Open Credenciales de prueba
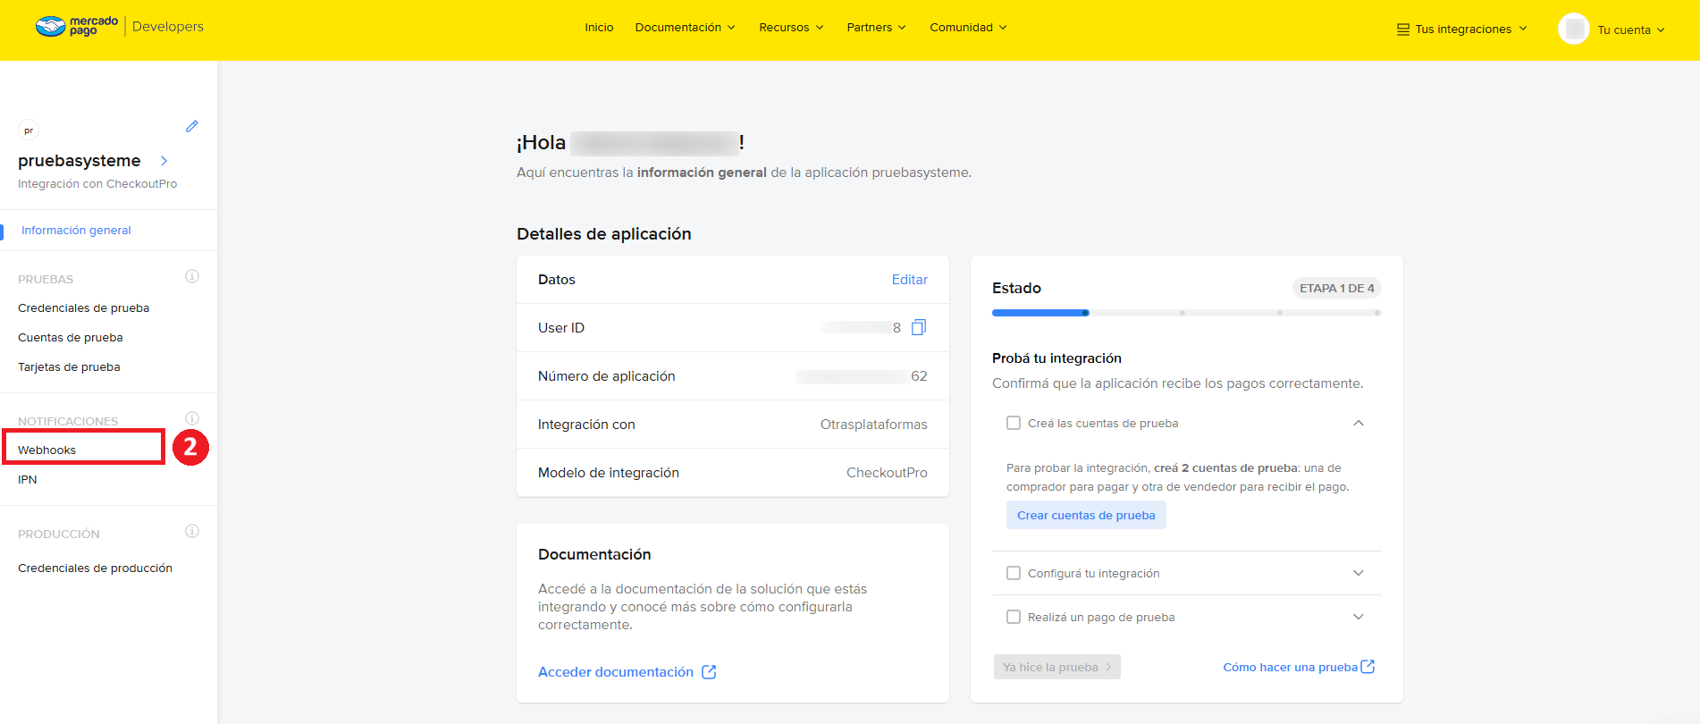Image resolution: width=1700 pixels, height=724 pixels. click(83, 308)
